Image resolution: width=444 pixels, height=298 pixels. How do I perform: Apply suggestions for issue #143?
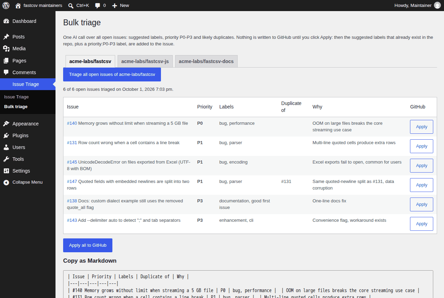pos(421,224)
